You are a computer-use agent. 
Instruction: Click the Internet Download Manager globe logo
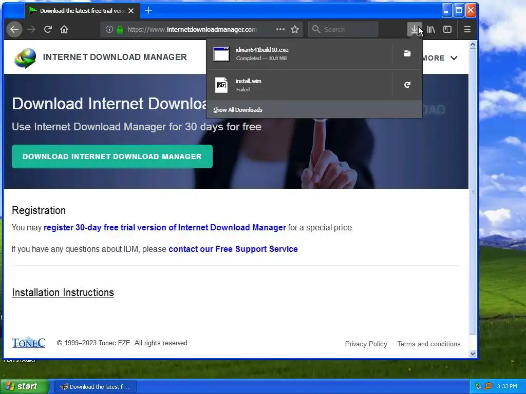(x=25, y=58)
